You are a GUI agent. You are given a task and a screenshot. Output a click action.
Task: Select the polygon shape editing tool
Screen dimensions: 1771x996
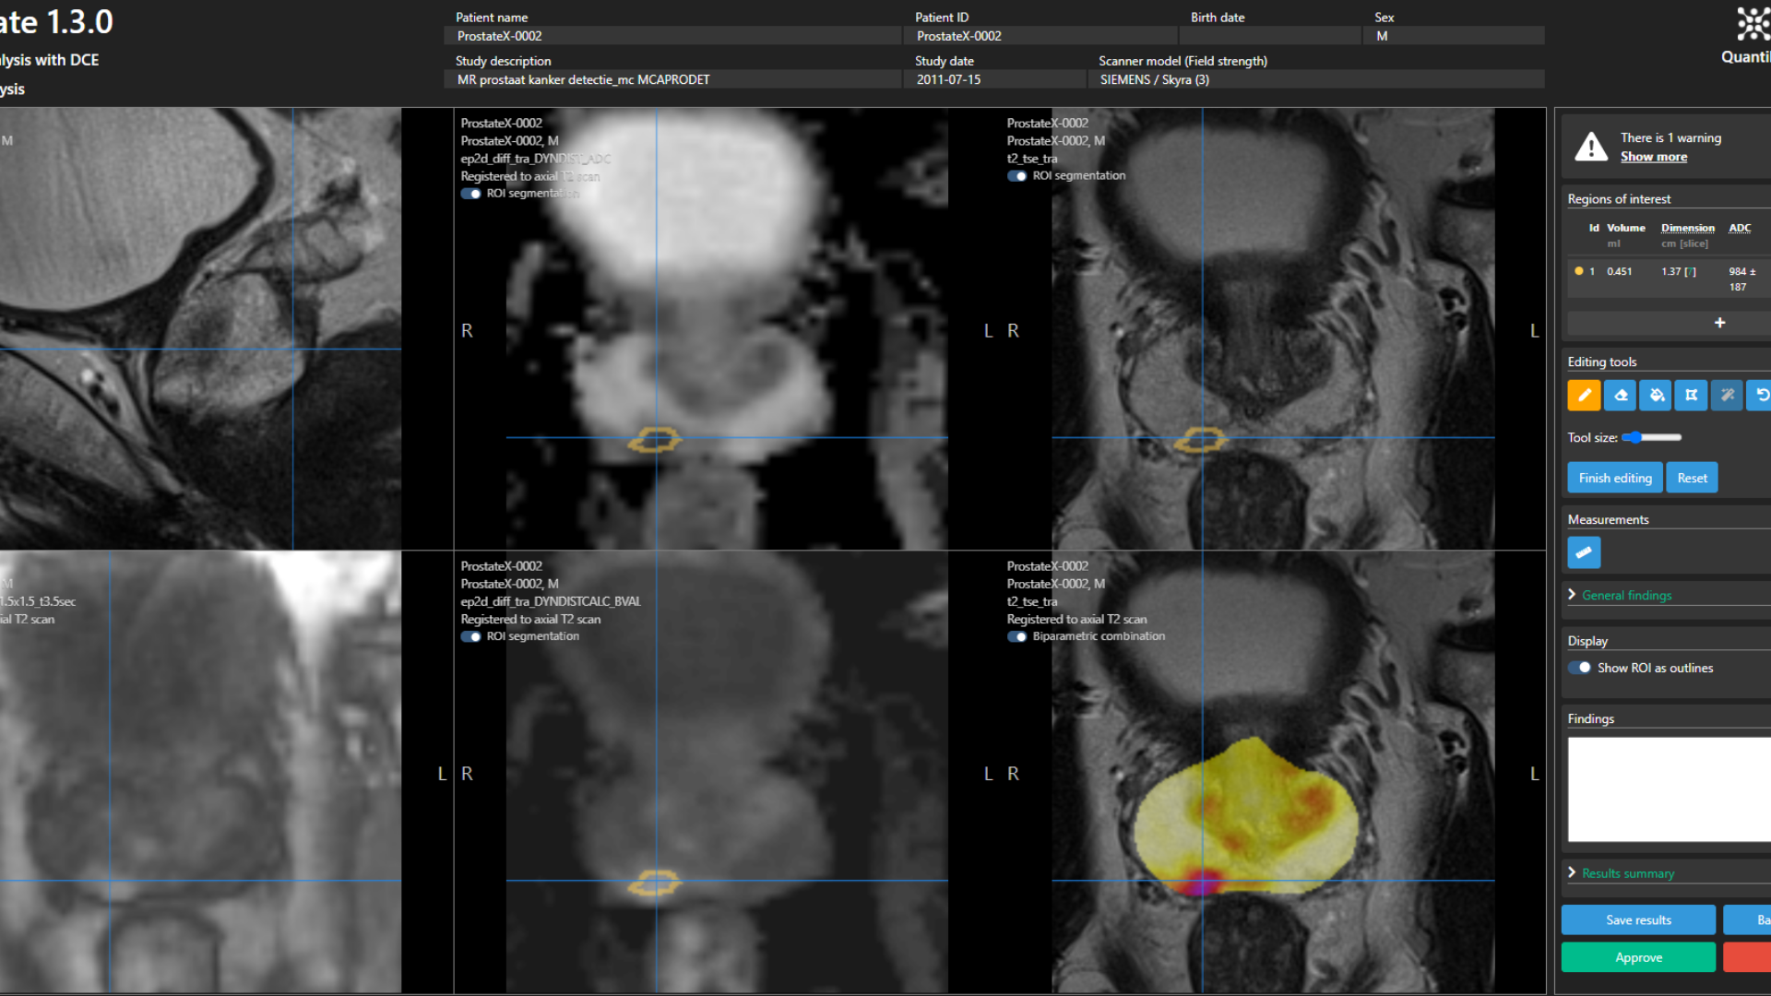(1691, 396)
